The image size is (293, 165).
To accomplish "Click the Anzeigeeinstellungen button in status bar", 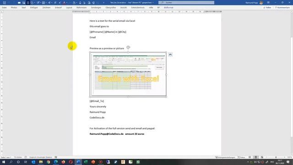I will pyautogui.click(x=225, y=157).
